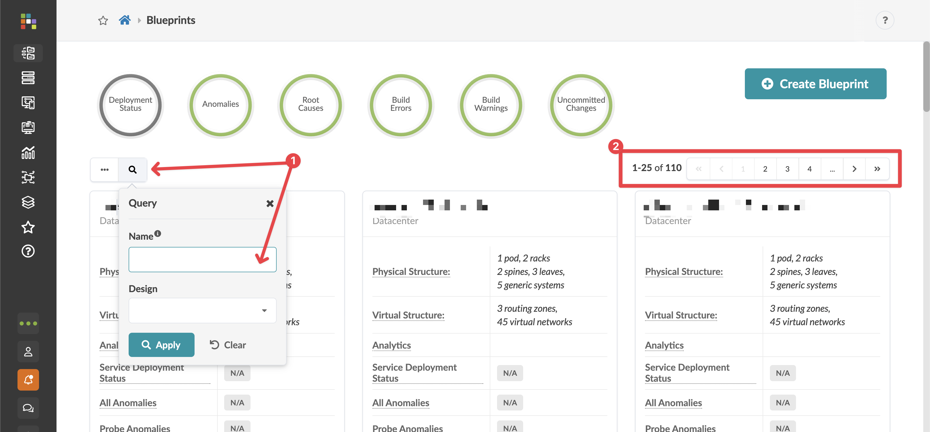Jump to last page double arrow

point(877,169)
